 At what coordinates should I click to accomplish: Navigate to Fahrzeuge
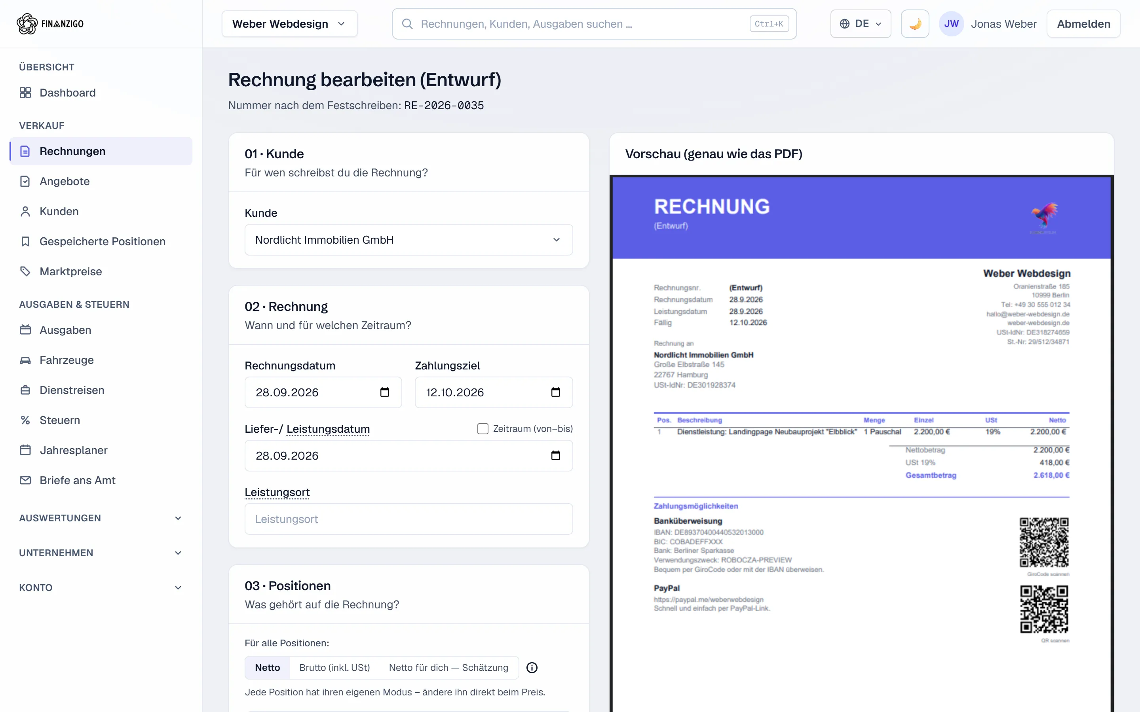(101, 360)
